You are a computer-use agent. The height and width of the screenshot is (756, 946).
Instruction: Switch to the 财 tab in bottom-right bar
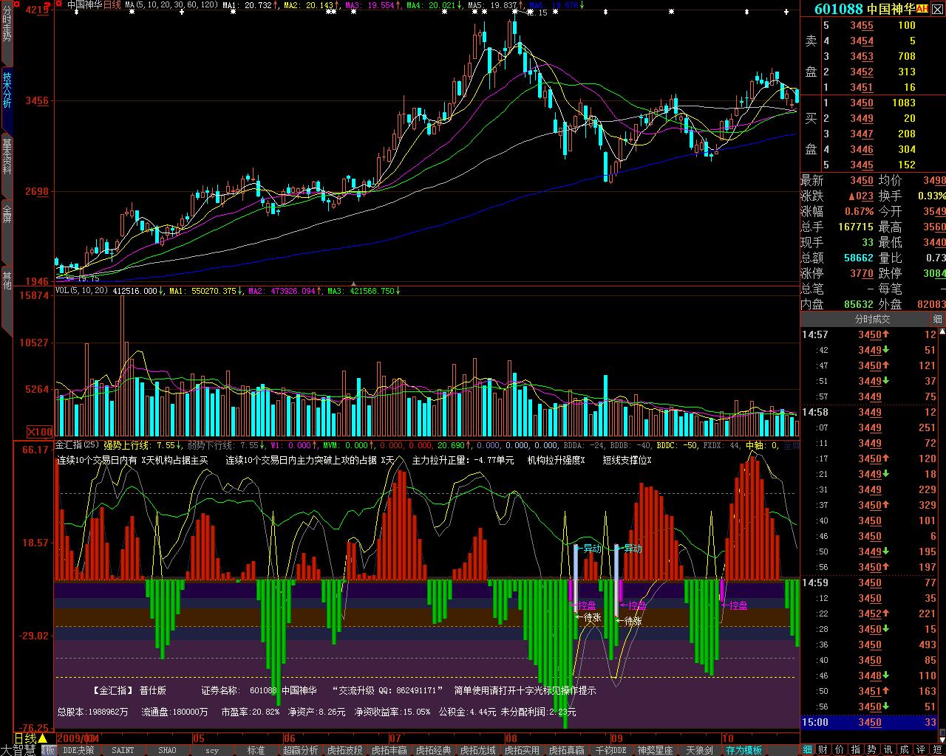824,750
